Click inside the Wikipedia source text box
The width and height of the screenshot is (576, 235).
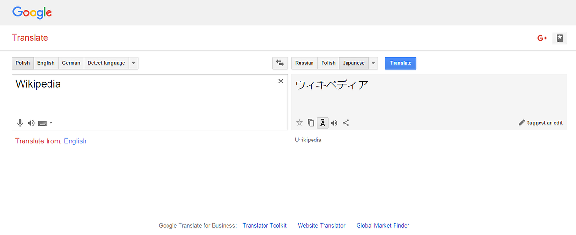[x=144, y=98]
